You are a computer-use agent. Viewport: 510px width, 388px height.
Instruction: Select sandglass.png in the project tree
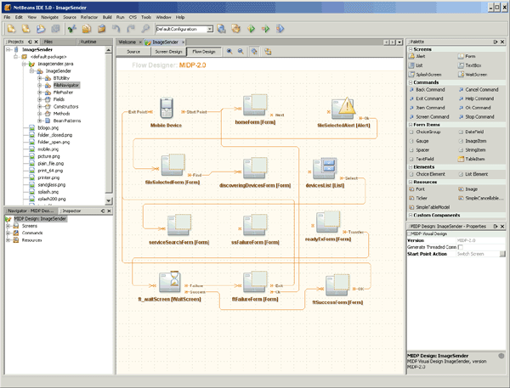pos(51,184)
